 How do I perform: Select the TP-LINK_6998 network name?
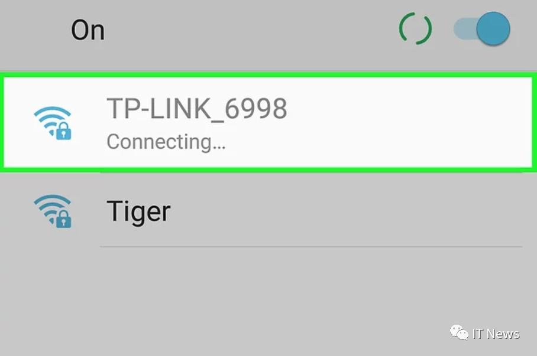pos(197,109)
